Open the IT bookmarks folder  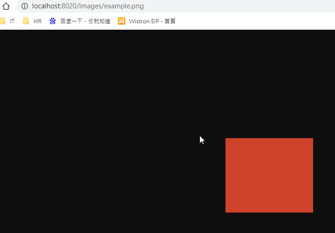tap(7, 21)
